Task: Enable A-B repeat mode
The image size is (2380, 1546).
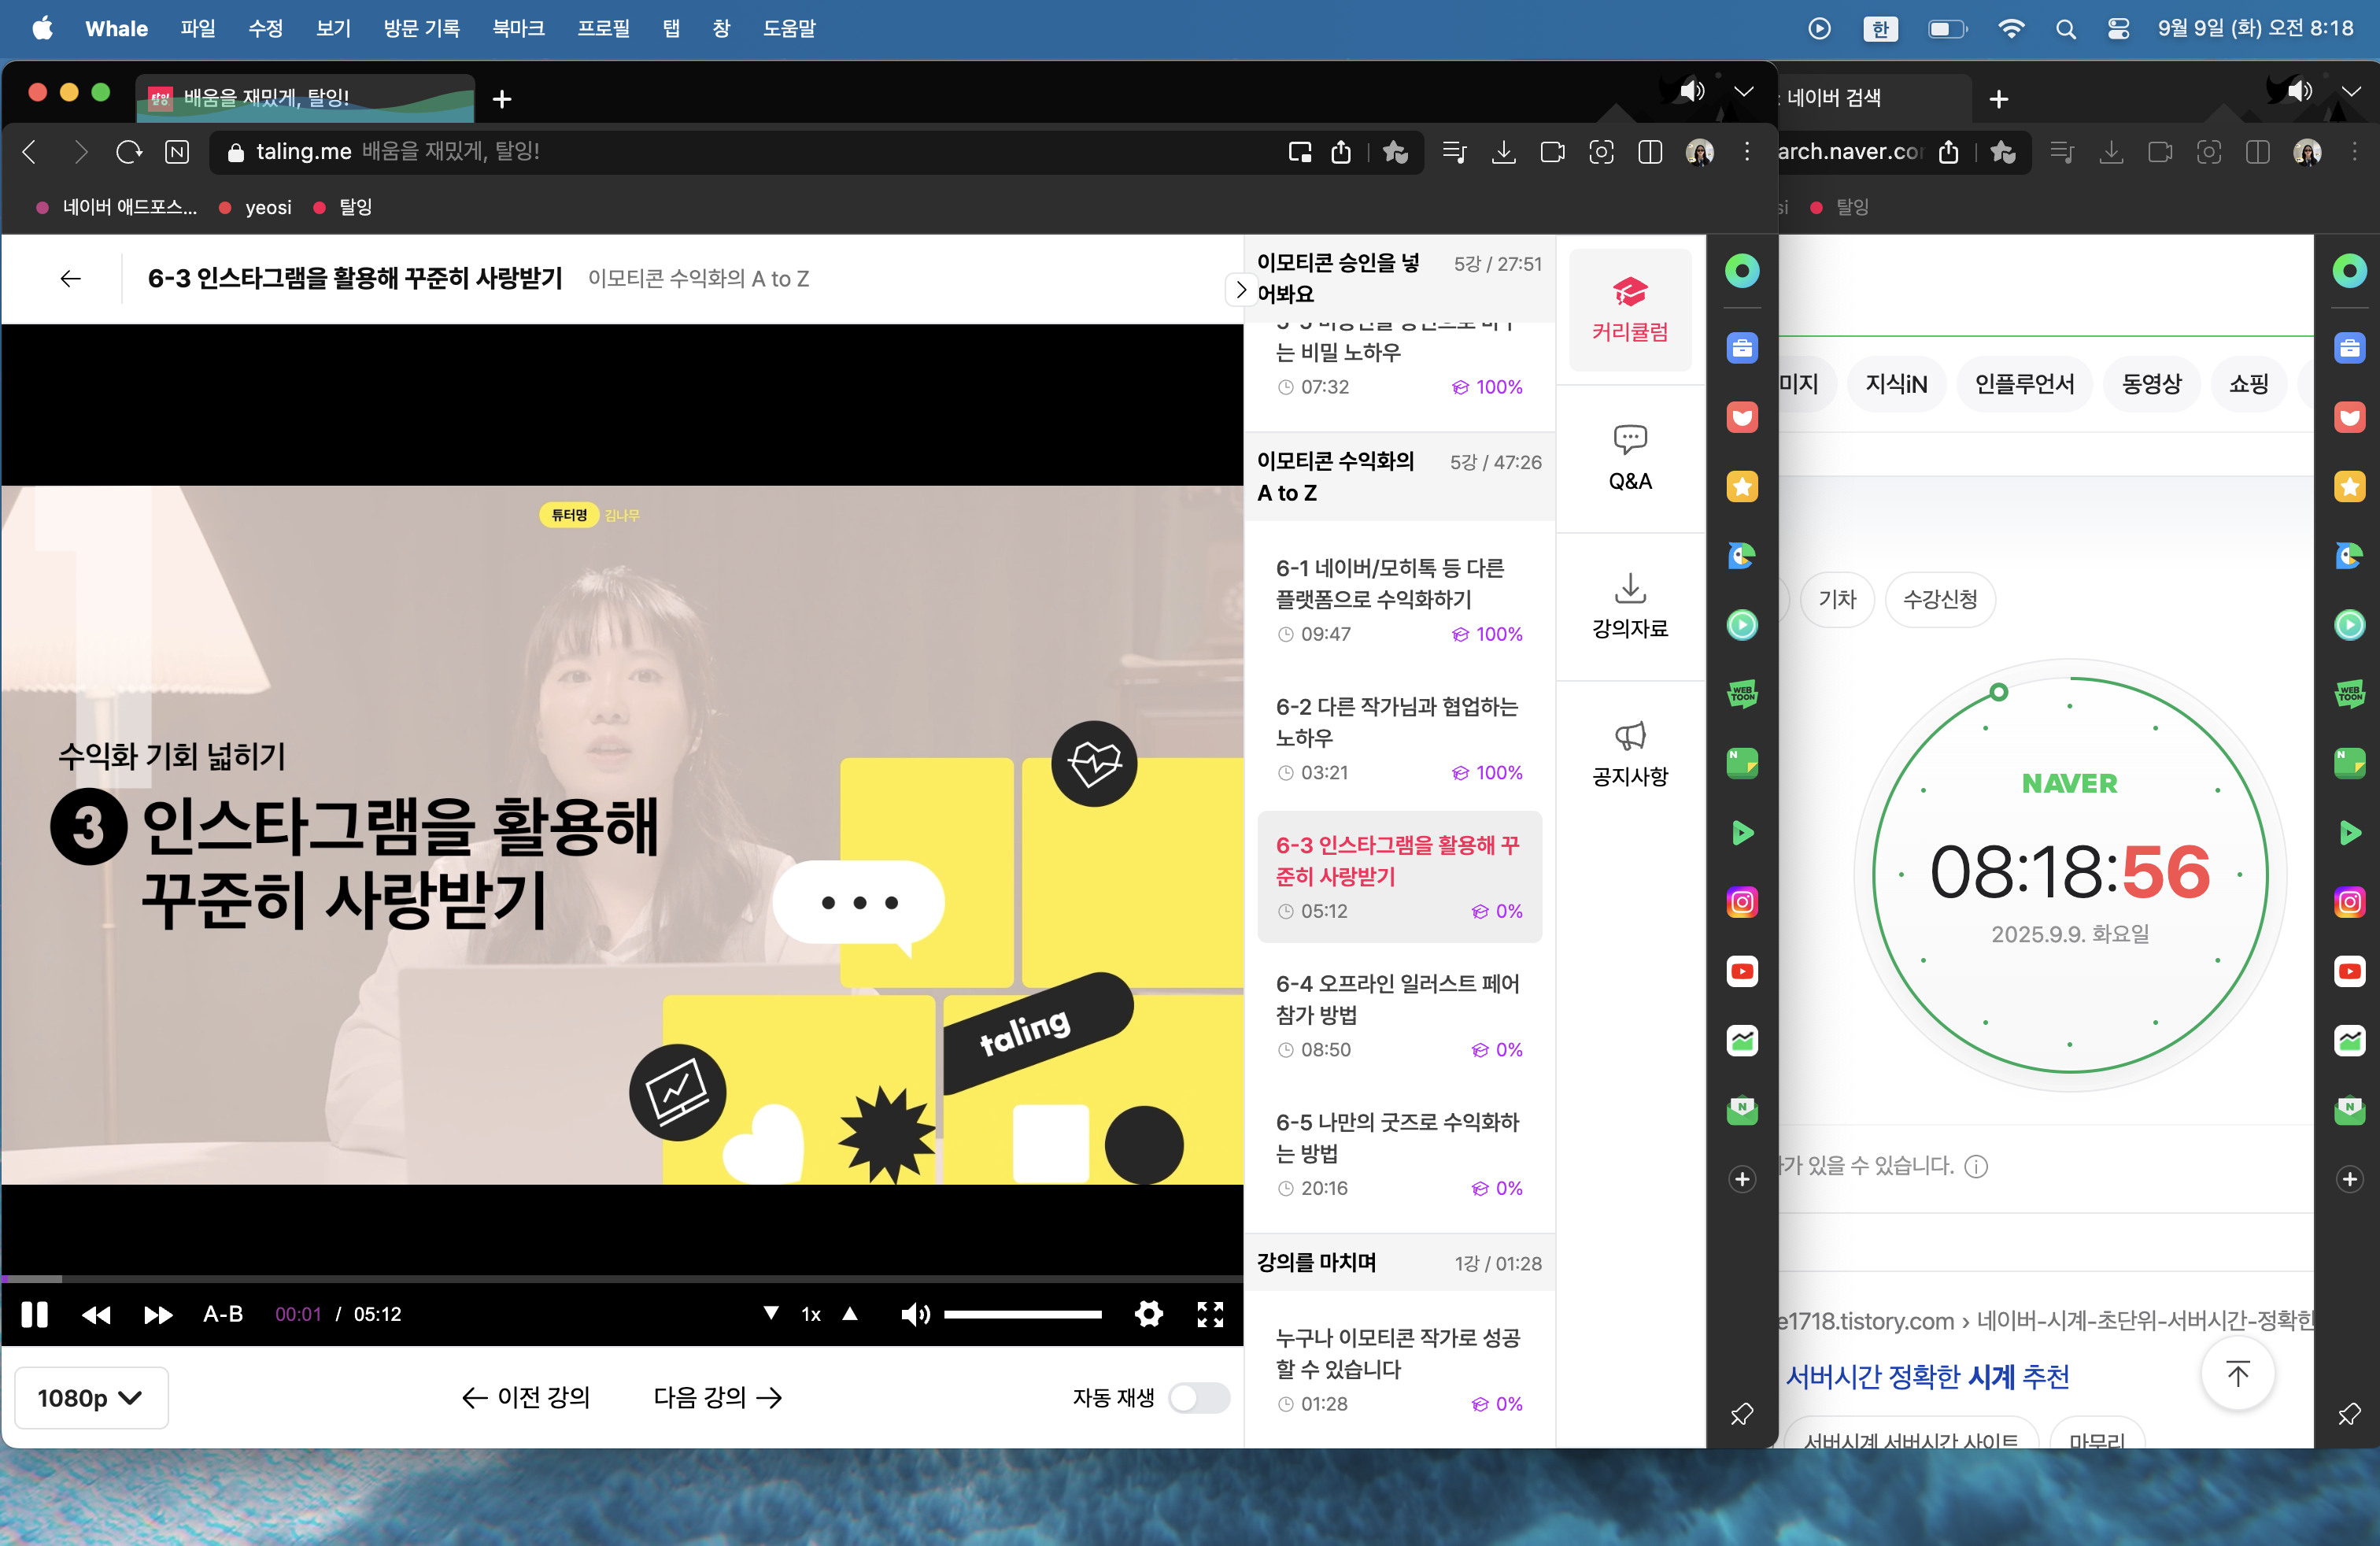Action: [222, 1314]
